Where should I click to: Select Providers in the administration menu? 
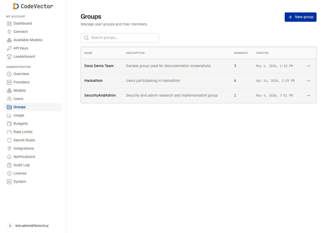coord(33,82)
